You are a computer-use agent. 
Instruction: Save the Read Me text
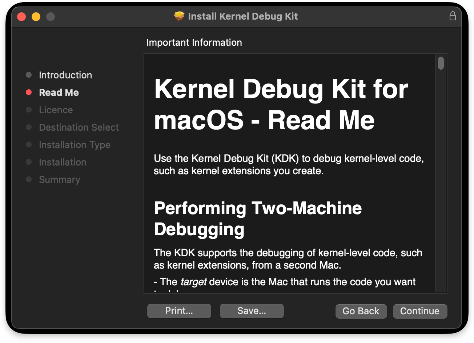pos(252,311)
